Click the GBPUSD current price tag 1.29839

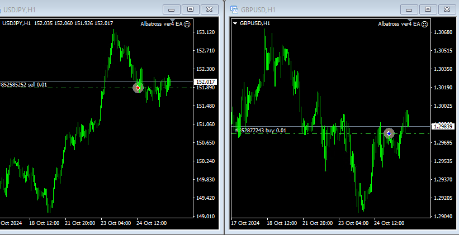coord(443,127)
